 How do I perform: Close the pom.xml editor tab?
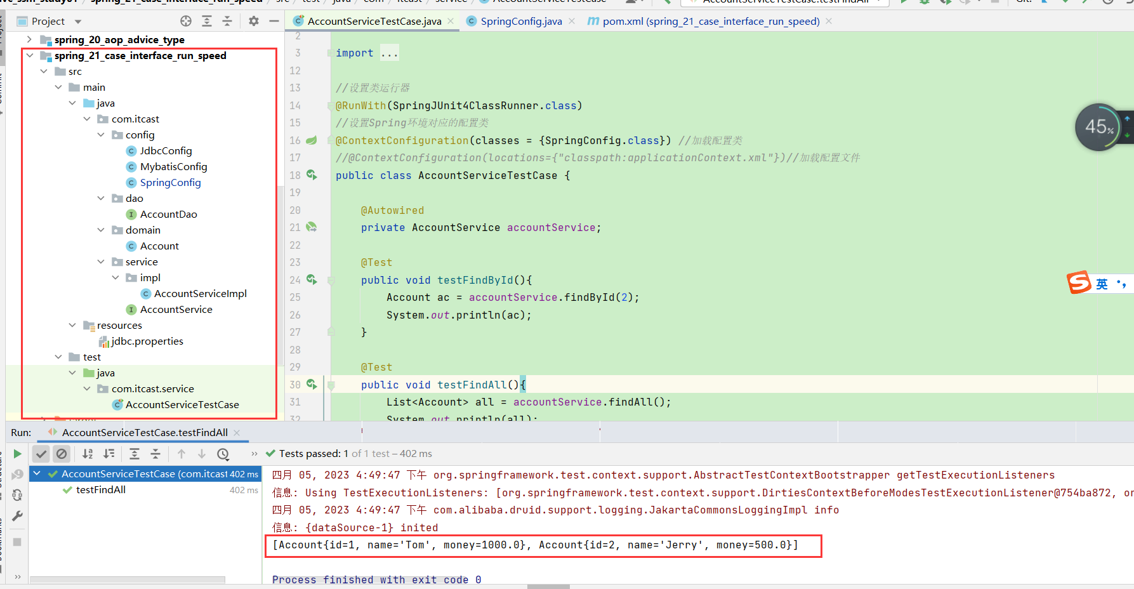[x=829, y=21]
